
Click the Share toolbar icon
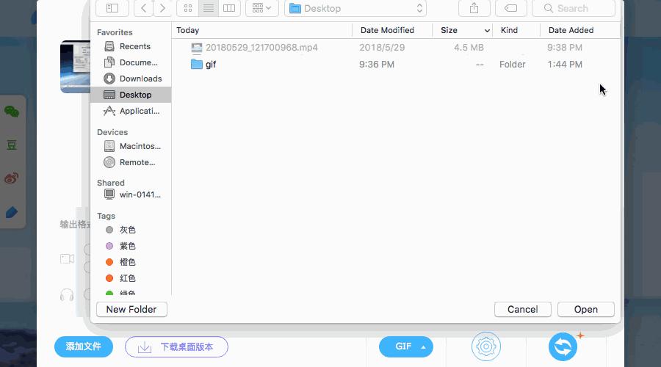tap(474, 8)
